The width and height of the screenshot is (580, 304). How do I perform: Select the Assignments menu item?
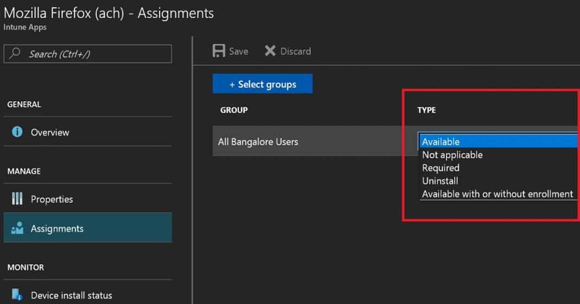[x=87, y=228]
